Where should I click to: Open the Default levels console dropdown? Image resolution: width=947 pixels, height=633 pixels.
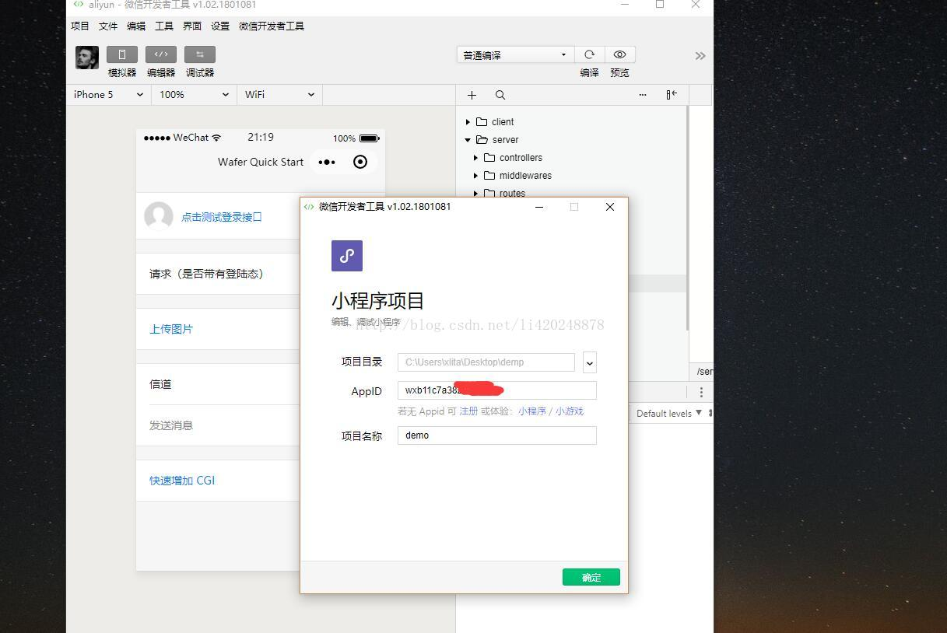point(668,413)
